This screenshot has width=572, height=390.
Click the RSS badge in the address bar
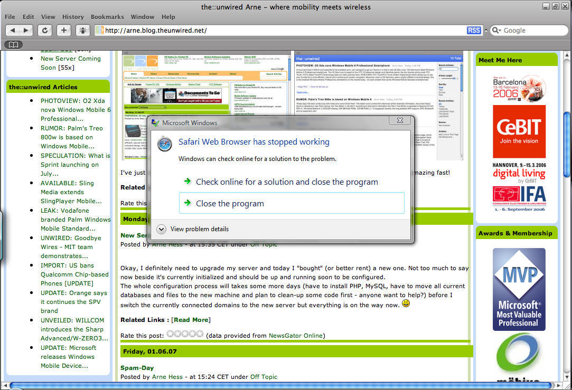click(x=474, y=31)
